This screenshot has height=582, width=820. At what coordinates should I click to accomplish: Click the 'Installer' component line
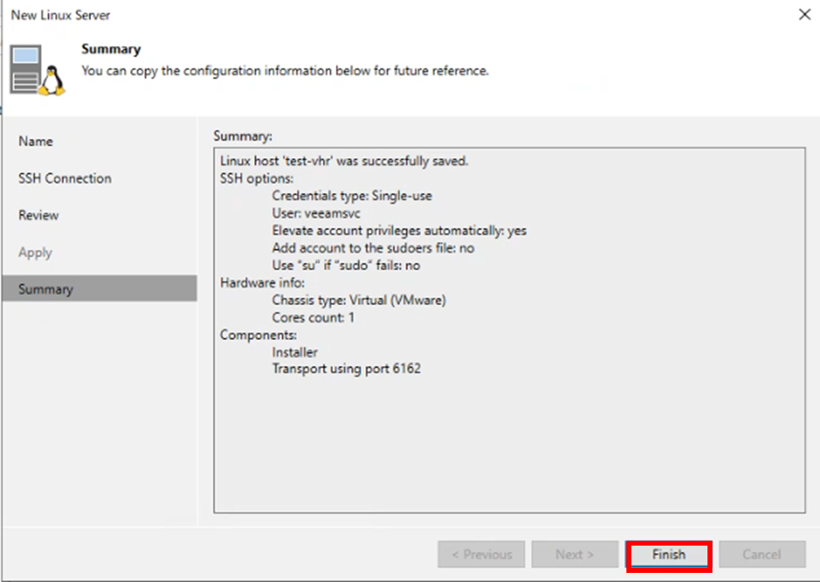(x=295, y=352)
